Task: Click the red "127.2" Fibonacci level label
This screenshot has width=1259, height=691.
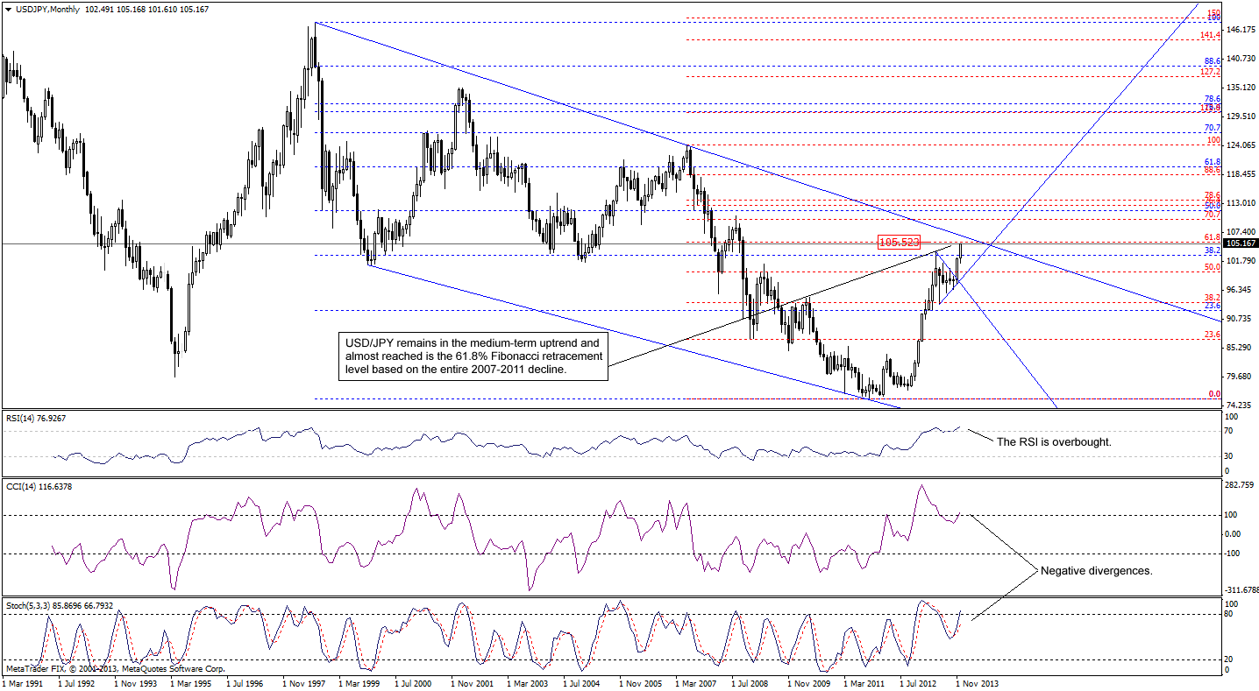Action: pos(1211,72)
